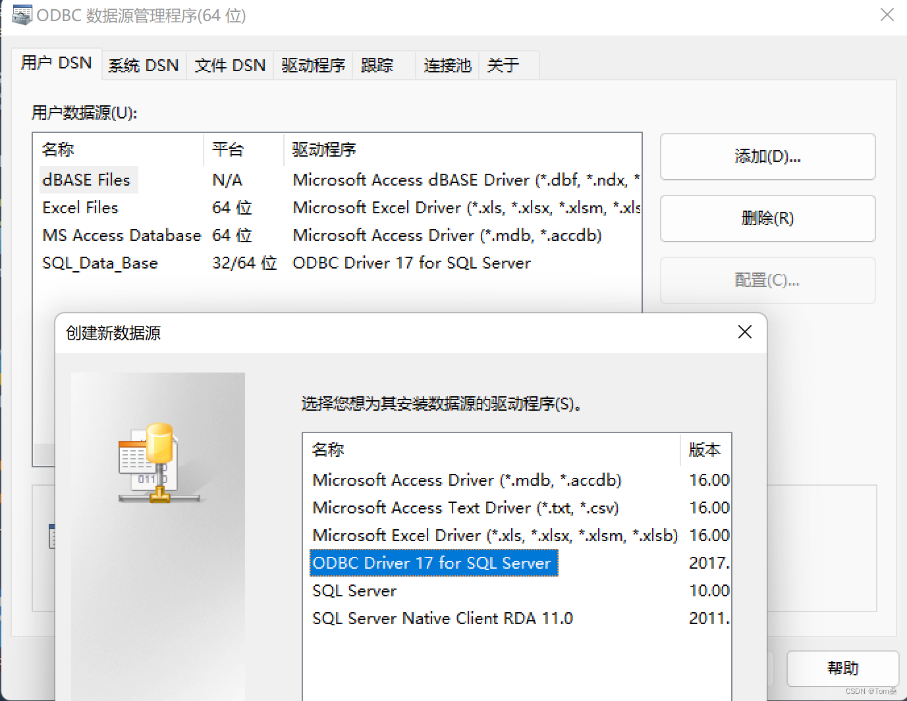Select the Excel Files data source row
The width and height of the screenshot is (907, 701).
coord(337,207)
